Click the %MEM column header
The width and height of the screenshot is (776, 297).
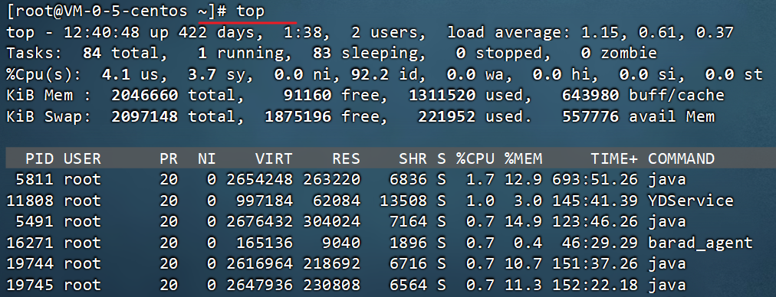coord(523,158)
